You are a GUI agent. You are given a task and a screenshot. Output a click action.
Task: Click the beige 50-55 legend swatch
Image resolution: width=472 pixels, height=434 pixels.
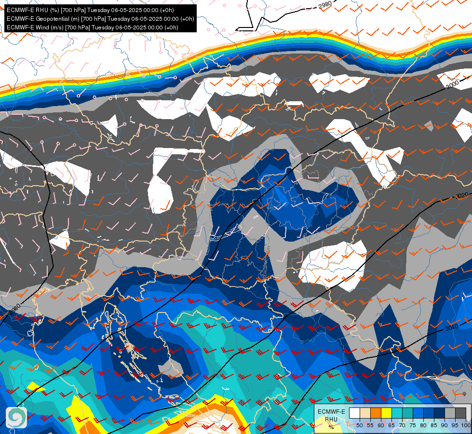click(x=365, y=413)
